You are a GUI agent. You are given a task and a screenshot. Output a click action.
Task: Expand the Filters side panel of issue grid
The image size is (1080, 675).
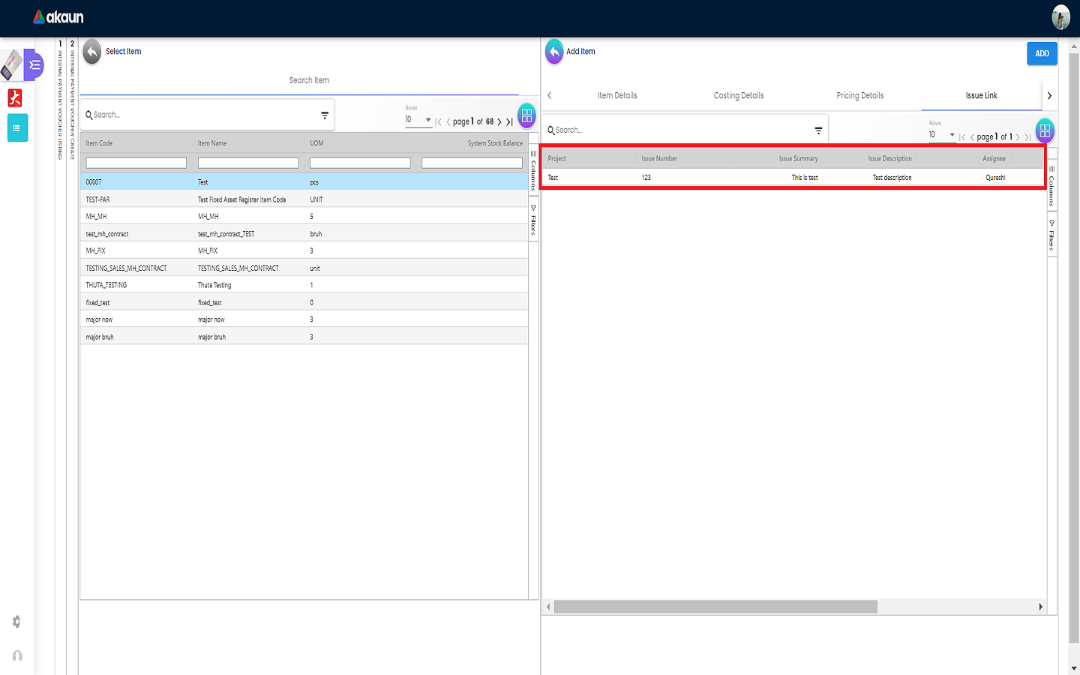tap(1051, 236)
